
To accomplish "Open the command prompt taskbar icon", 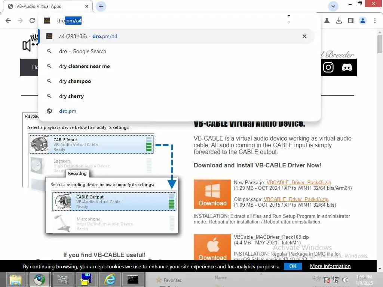I will point(133,280).
